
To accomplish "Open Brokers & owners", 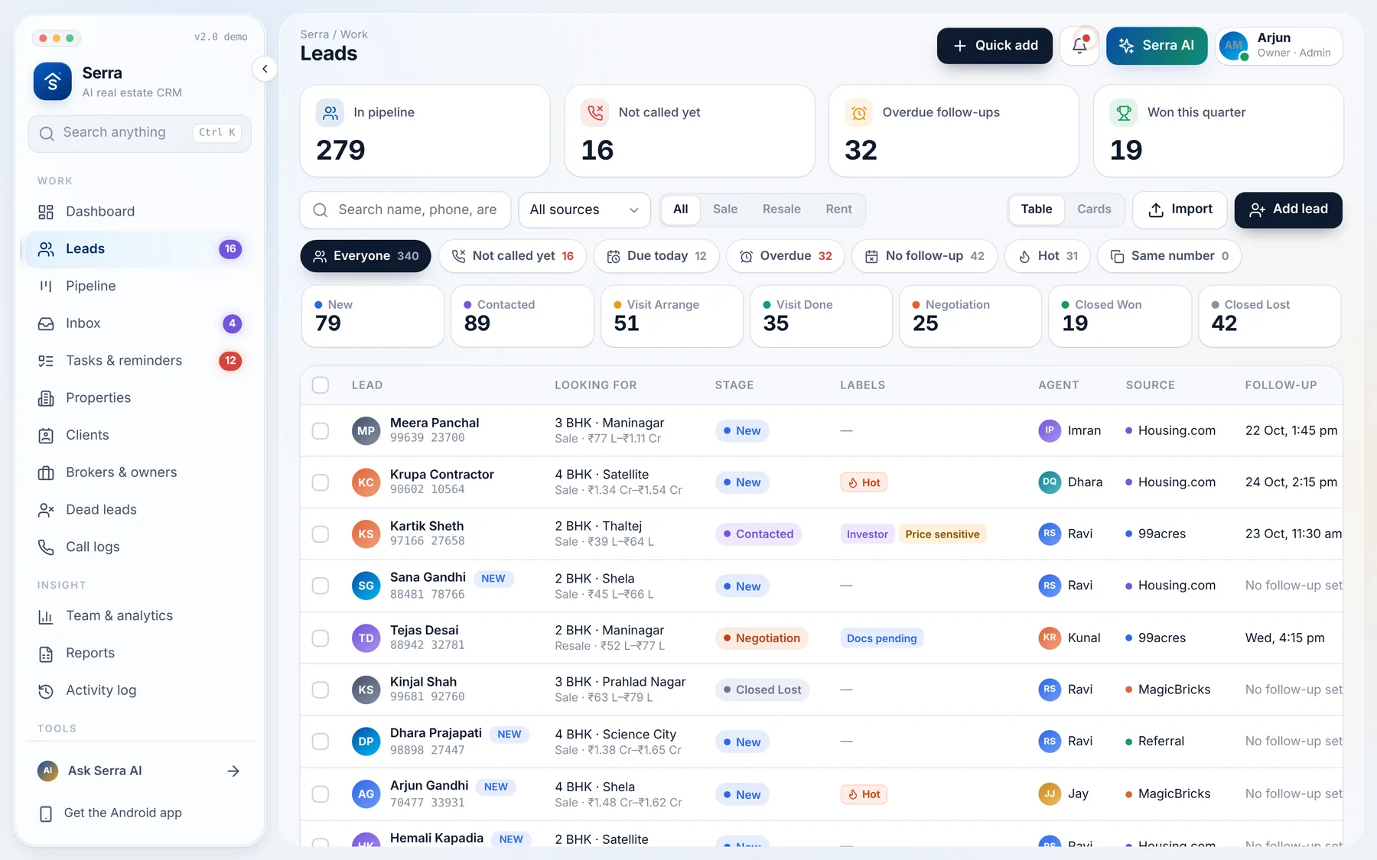I will (x=139, y=472).
